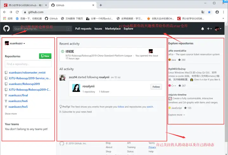This screenshot has height=155, width=228.
Task: Click Show more under Repositories
Action: (x=11, y=114)
